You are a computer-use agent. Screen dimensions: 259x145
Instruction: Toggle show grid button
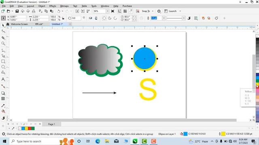(x=125, y=11)
